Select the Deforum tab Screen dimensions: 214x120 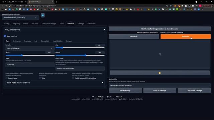(x=71, y=24)
